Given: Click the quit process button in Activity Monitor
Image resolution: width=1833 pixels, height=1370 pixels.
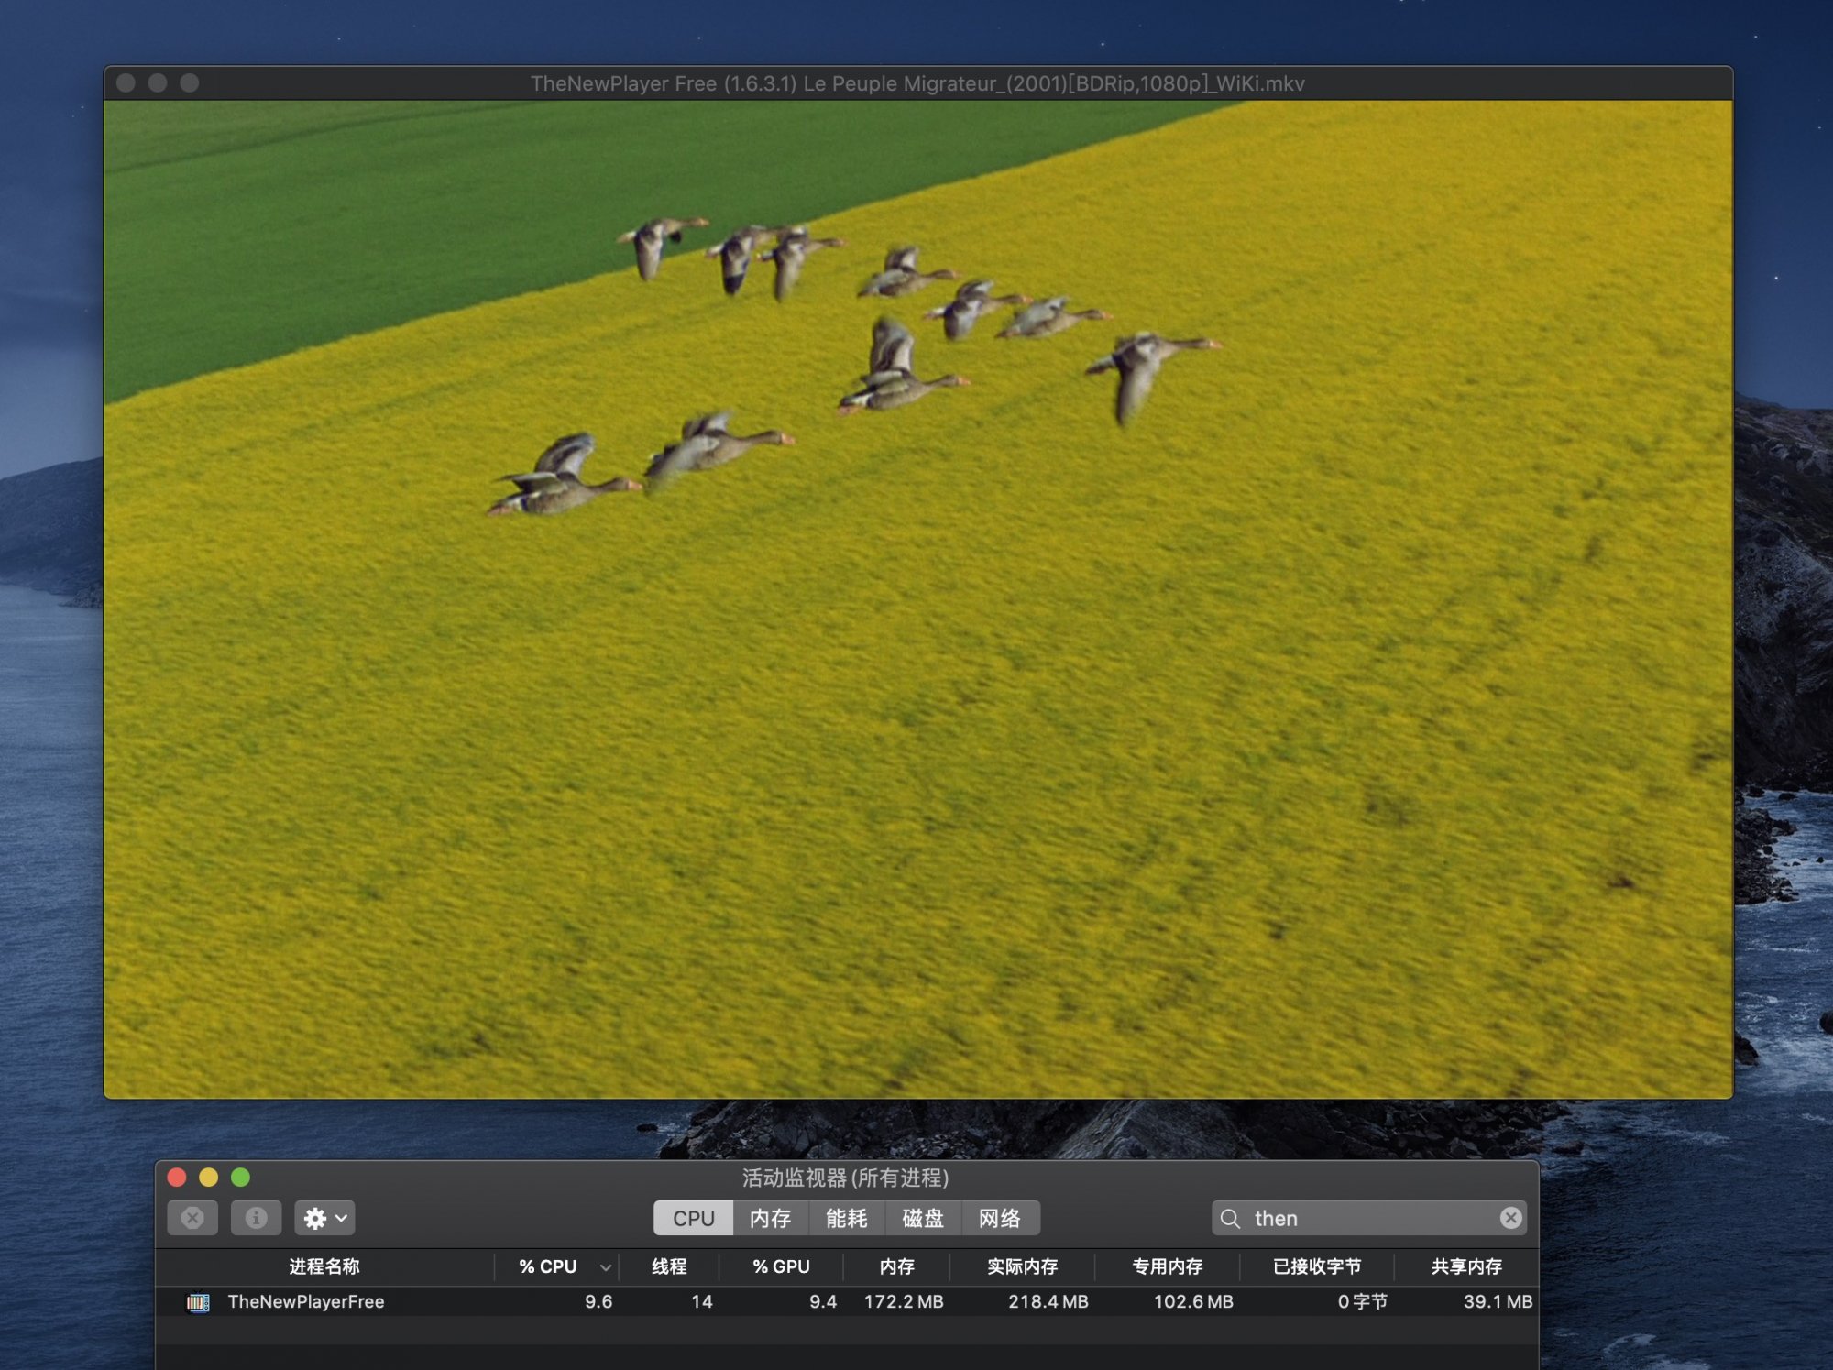Looking at the screenshot, I should (x=192, y=1218).
